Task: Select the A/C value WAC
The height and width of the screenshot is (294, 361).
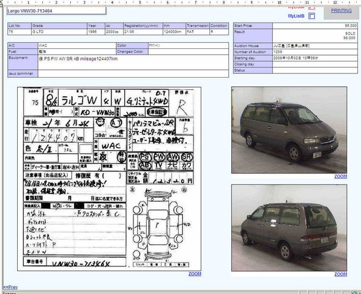Action: click(43, 45)
